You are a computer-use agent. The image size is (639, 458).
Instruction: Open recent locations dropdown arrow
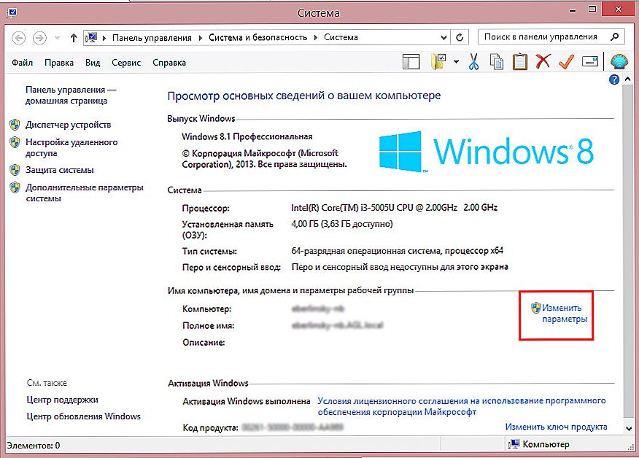pos(57,38)
